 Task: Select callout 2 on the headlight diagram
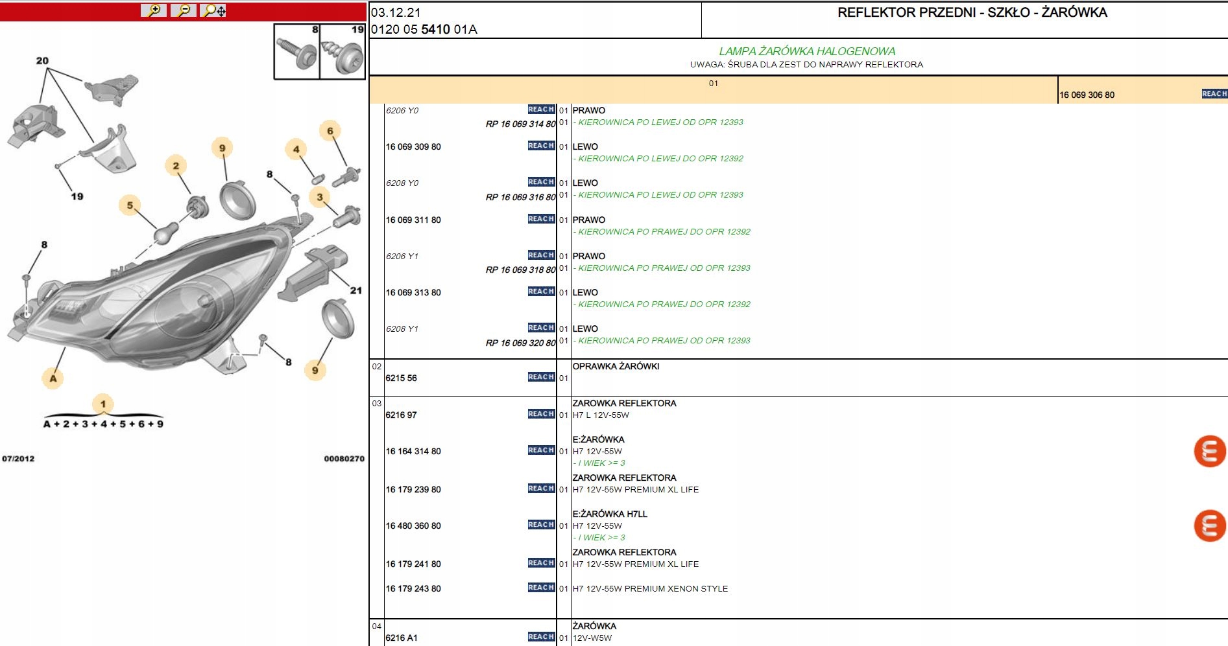pos(176,166)
